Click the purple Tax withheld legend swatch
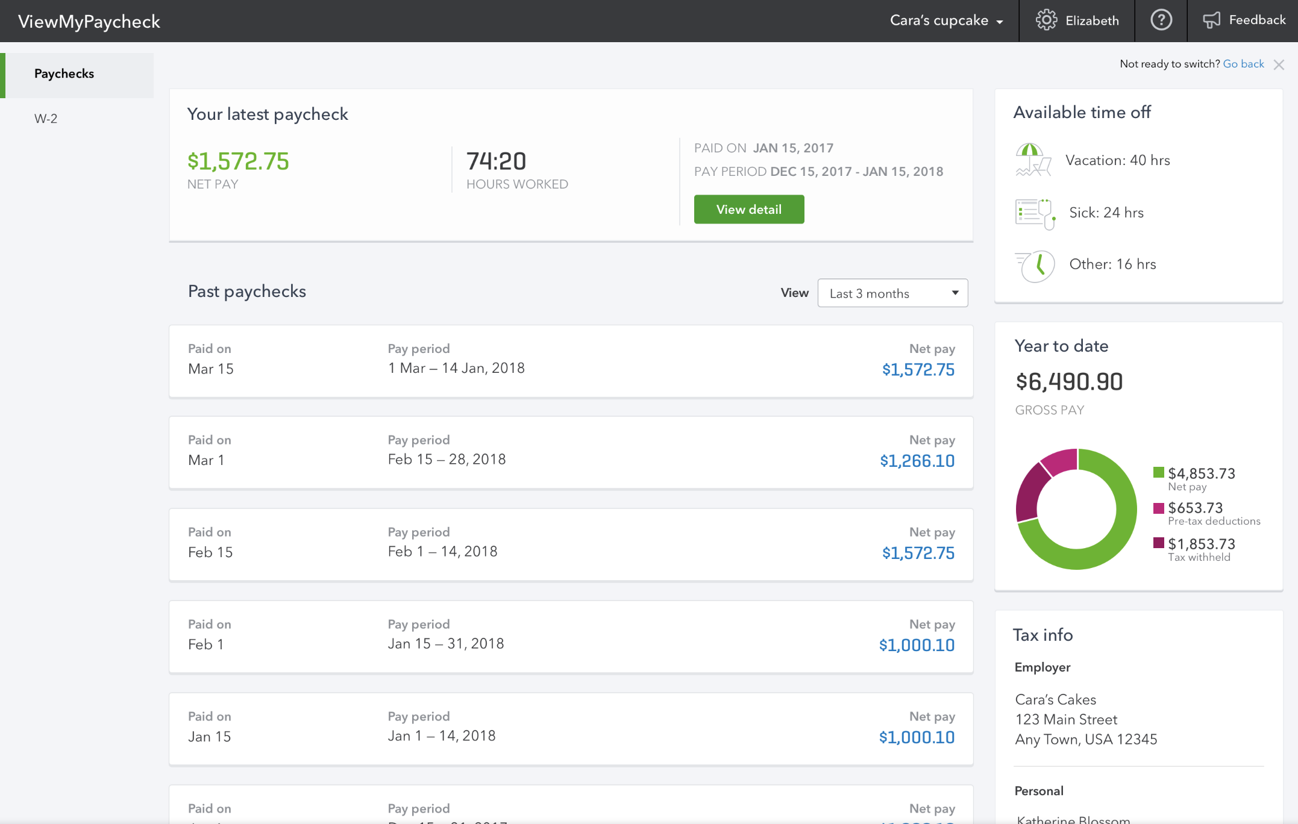This screenshot has height=824, width=1298. coord(1158,543)
